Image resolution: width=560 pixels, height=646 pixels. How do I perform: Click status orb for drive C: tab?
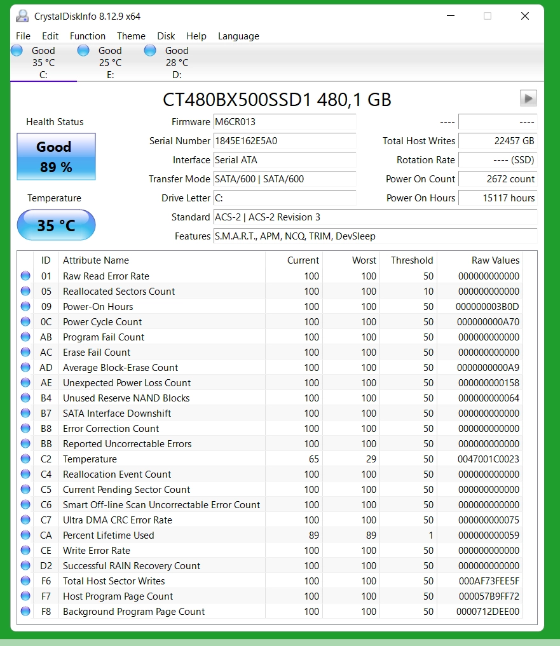tap(17, 51)
